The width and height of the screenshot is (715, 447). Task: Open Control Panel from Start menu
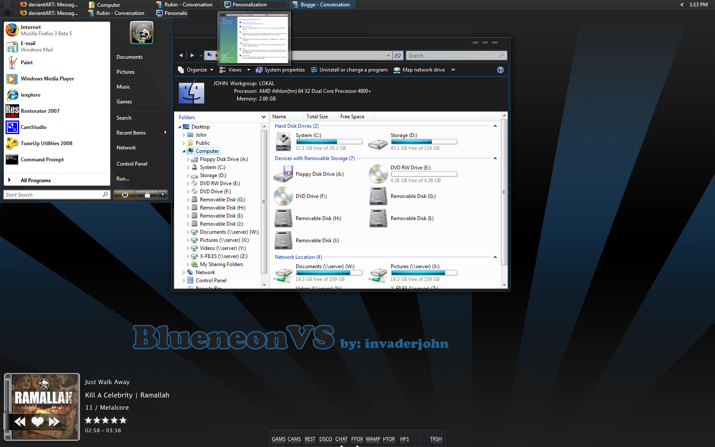[132, 164]
